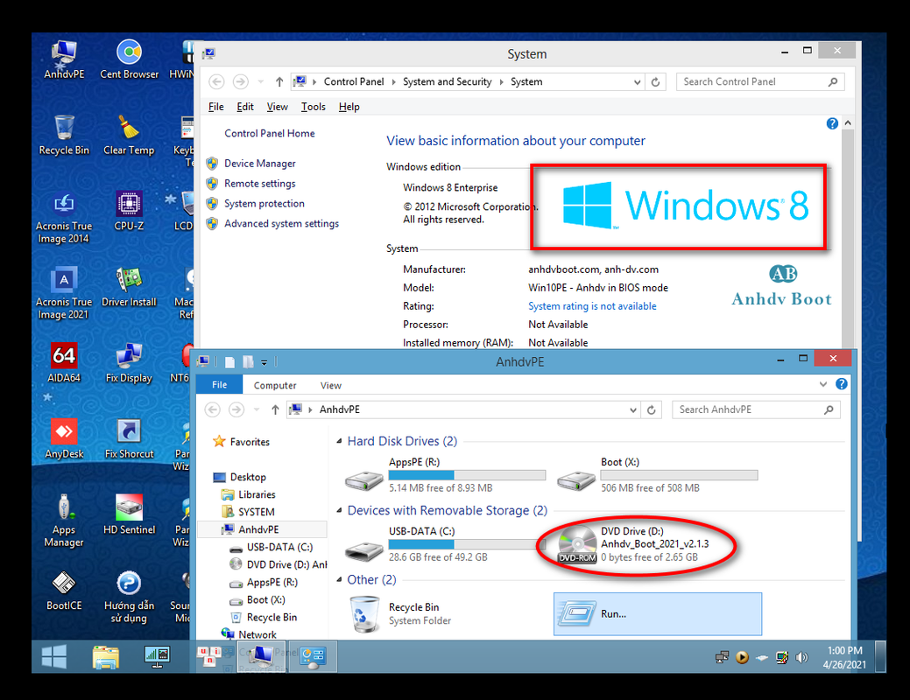Collapse the Hard Disk Drives group
The image size is (910, 700).
[x=339, y=441]
